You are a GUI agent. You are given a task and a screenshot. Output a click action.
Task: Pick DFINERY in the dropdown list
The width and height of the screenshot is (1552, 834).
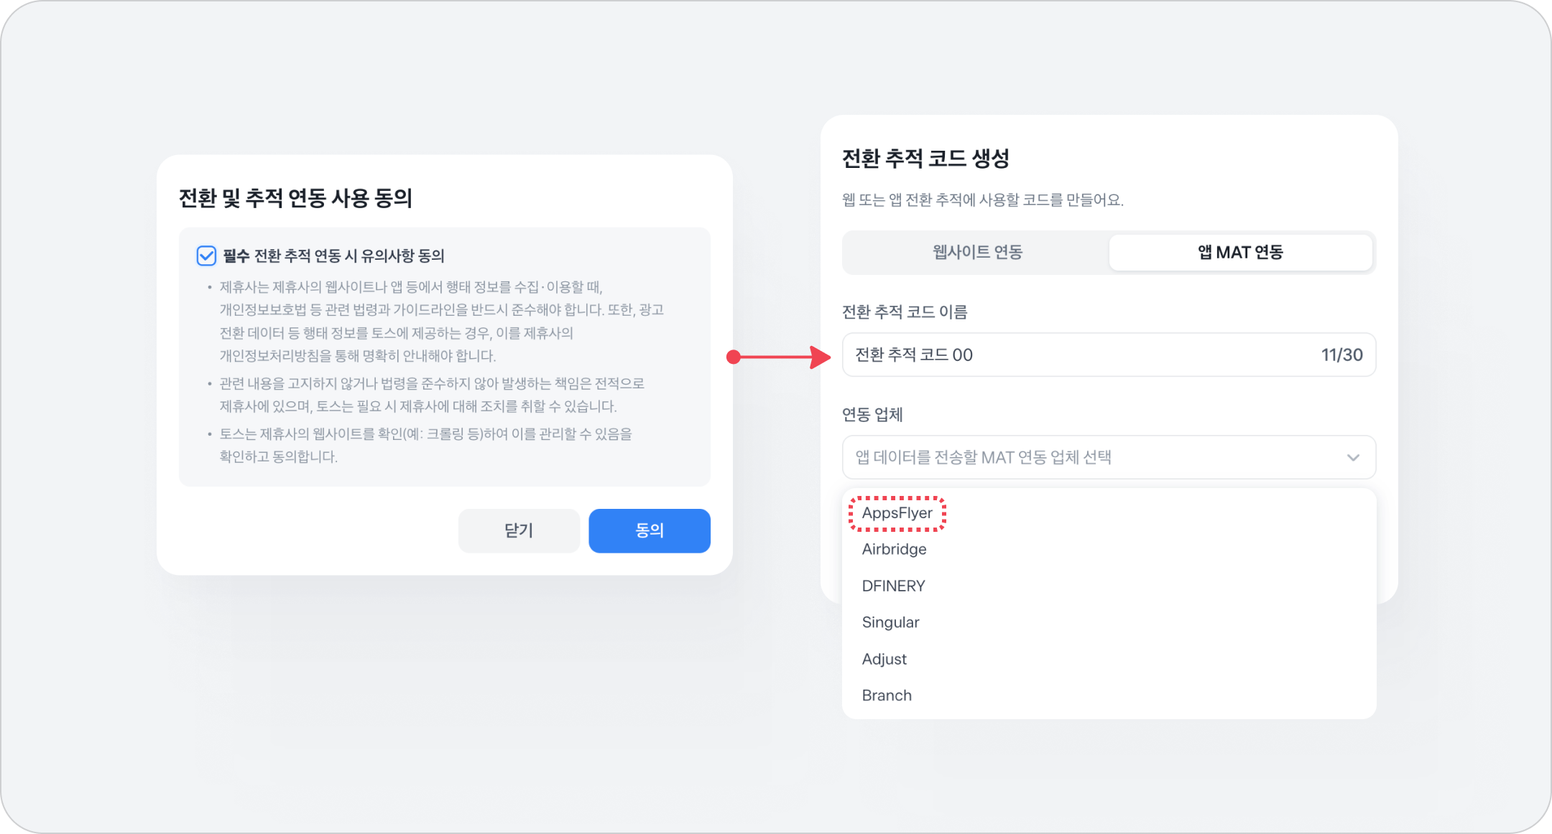[x=893, y=586]
